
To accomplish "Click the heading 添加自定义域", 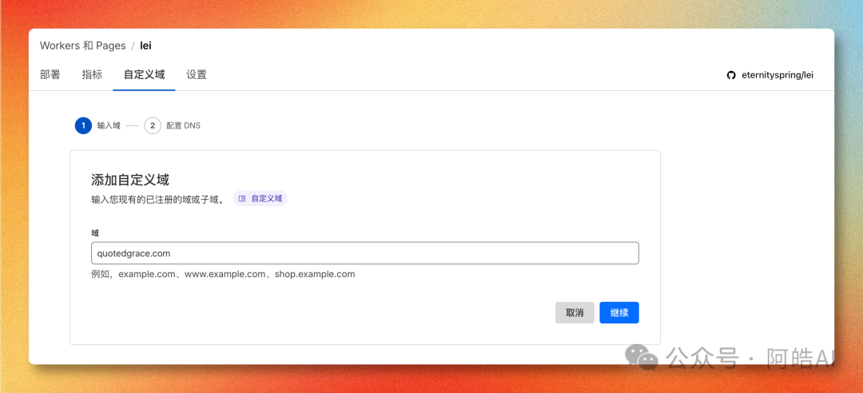I will click(130, 180).
